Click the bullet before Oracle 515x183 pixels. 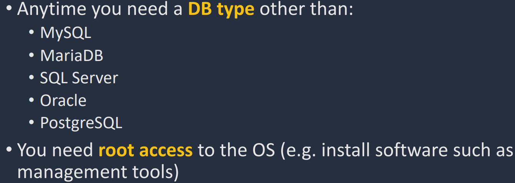click(32, 101)
